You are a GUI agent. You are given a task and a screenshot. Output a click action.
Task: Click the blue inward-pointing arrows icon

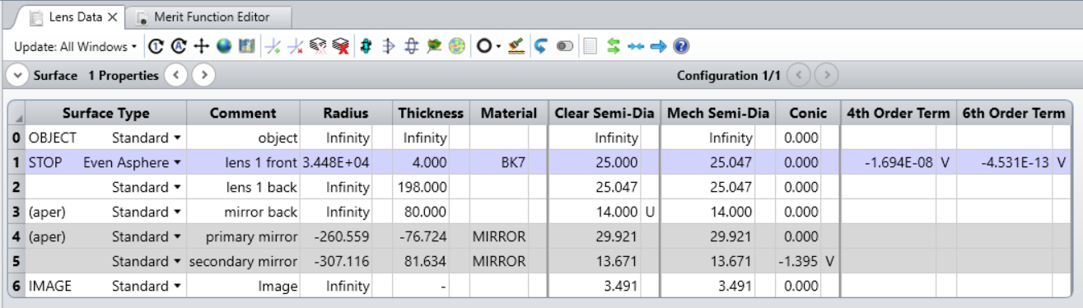click(x=635, y=47)
